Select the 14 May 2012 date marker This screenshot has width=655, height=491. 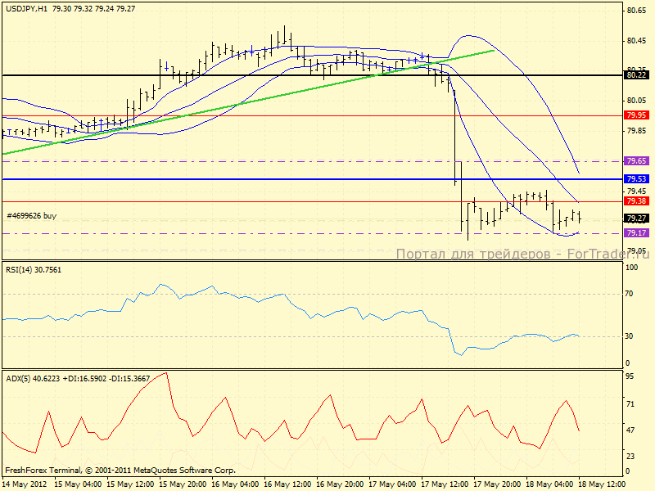click(x=25, y=484)
